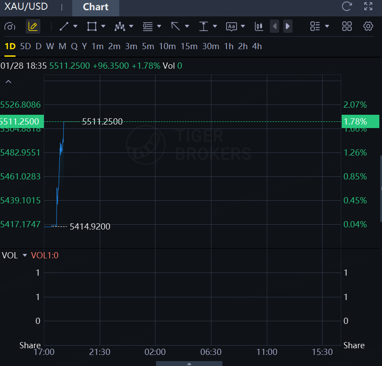Select the rectangle shape tool
The image size is (382, 366).
coord(92,27)
